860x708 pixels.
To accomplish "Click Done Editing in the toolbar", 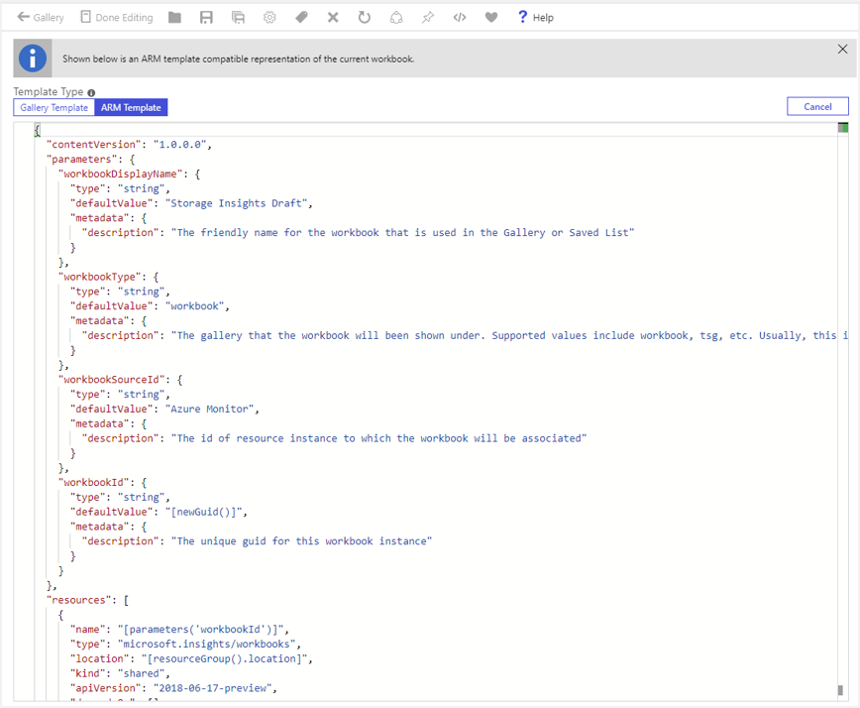I will 116,18.
